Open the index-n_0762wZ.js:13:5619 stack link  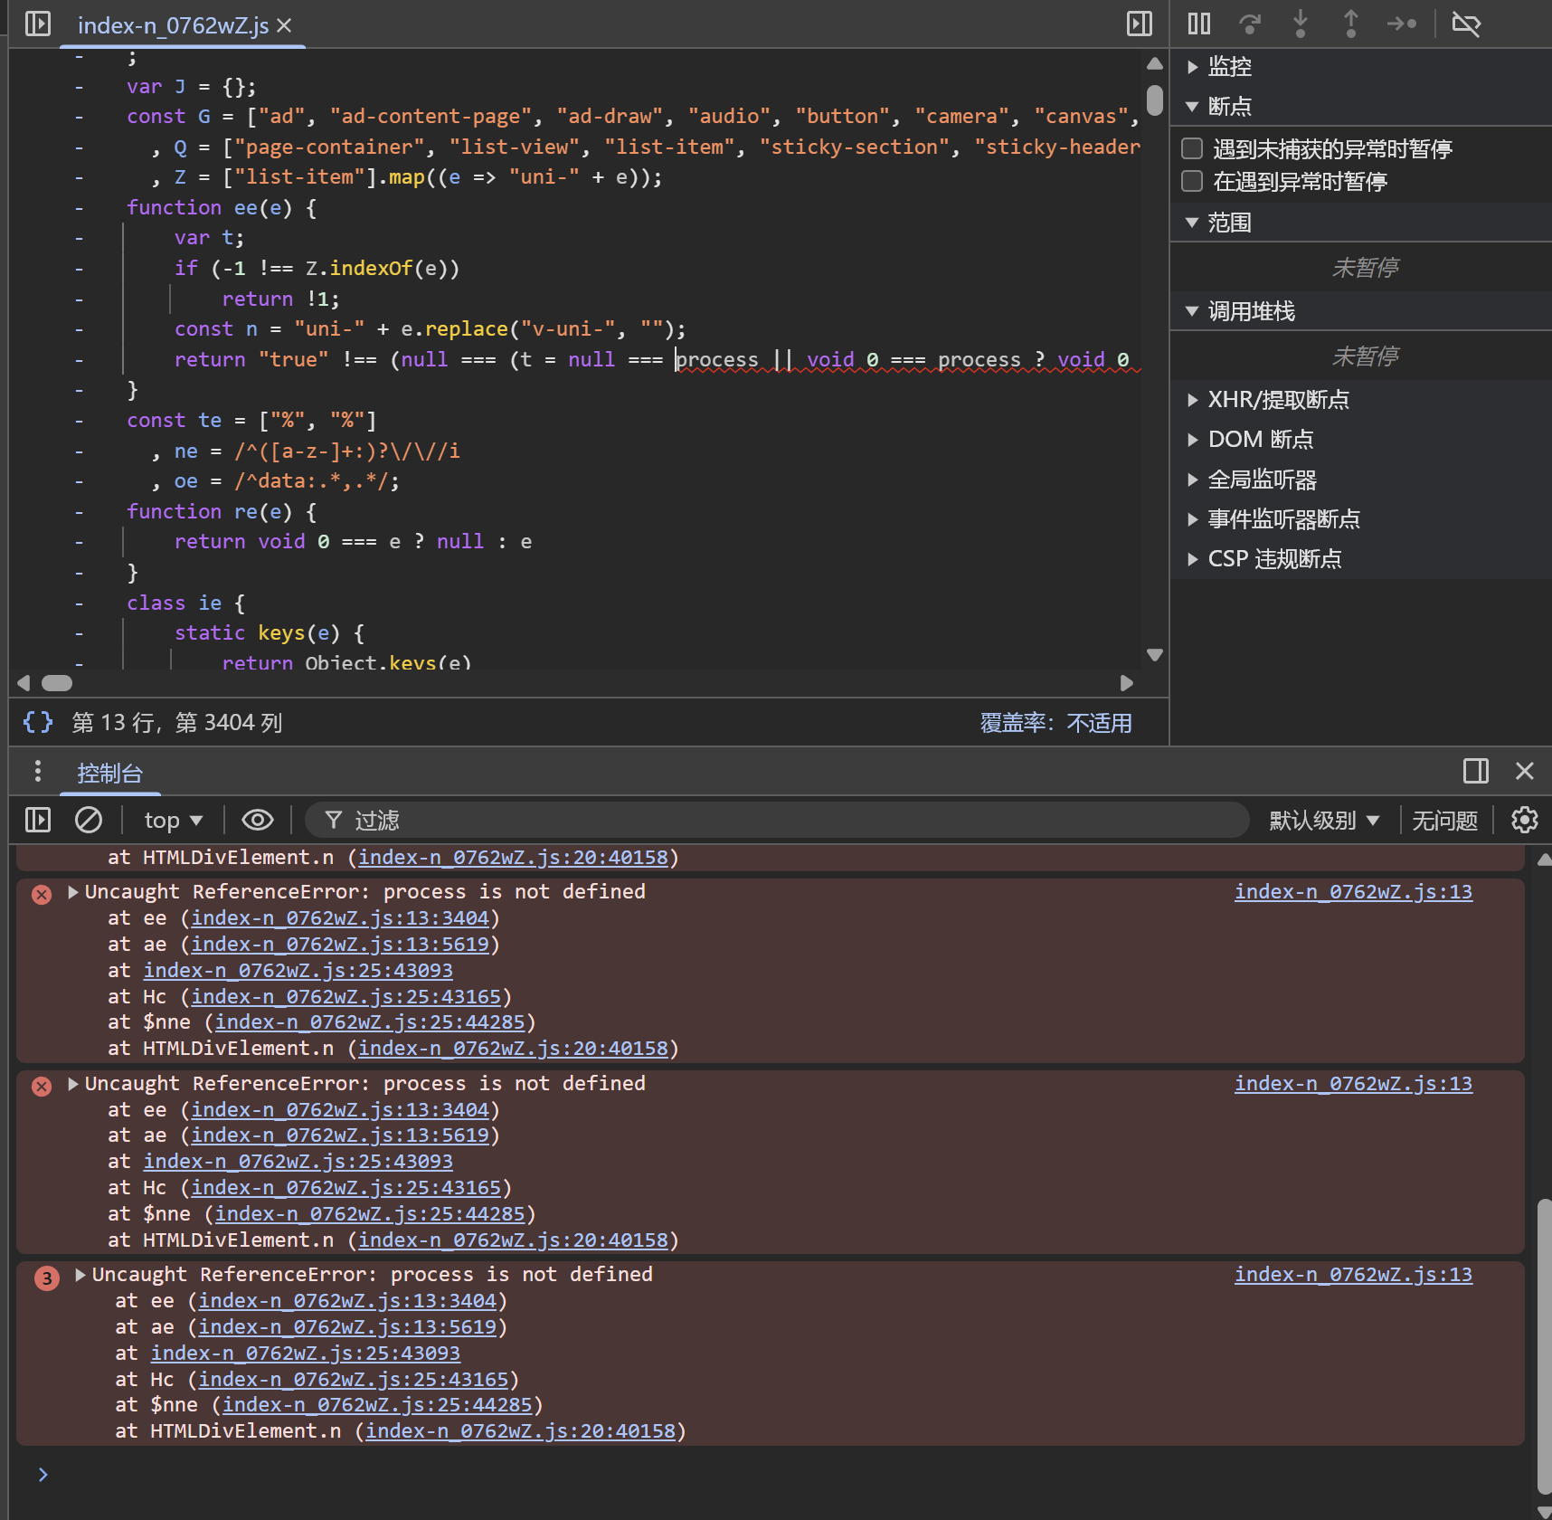coord(340,944)
